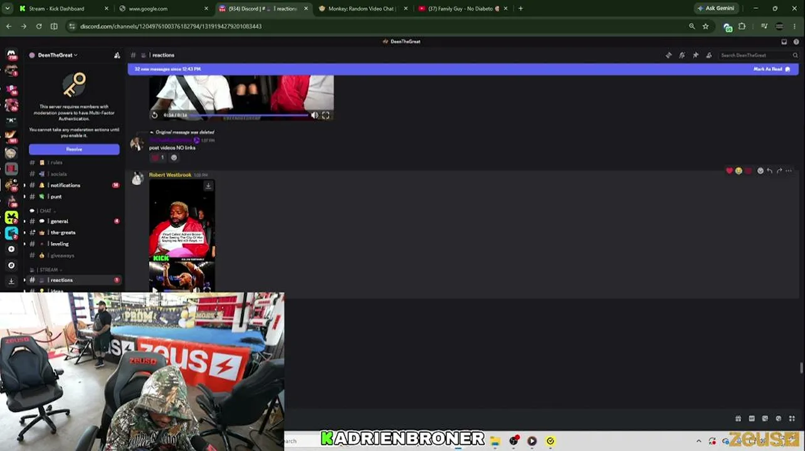The height and width of the screenshot is (451, 805).
Task: Open more options on hovered message
Action: pyautogui.click(x=789, y=170)
